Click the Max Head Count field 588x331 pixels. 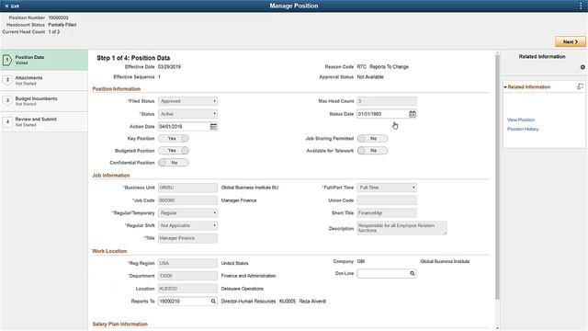tap(387, 101)
